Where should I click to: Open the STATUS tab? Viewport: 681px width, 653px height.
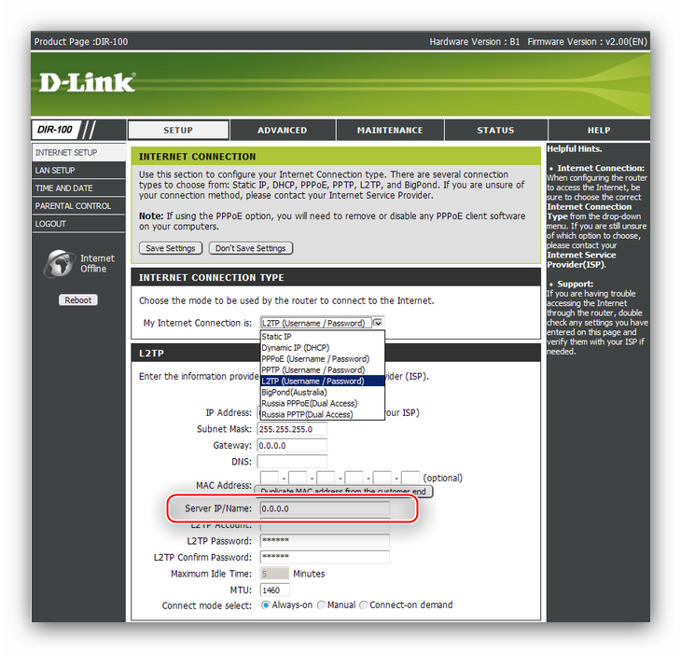tap(495, 130)
